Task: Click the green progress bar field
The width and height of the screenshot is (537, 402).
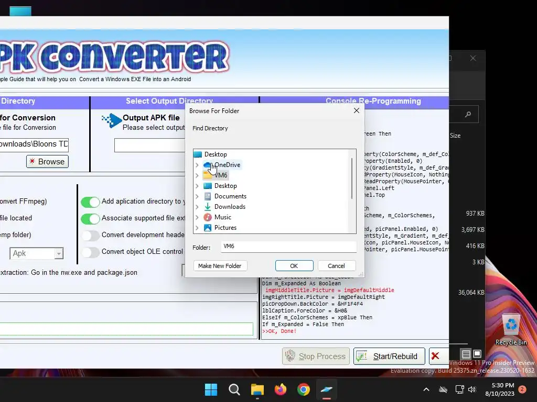Action: point(126,329)
